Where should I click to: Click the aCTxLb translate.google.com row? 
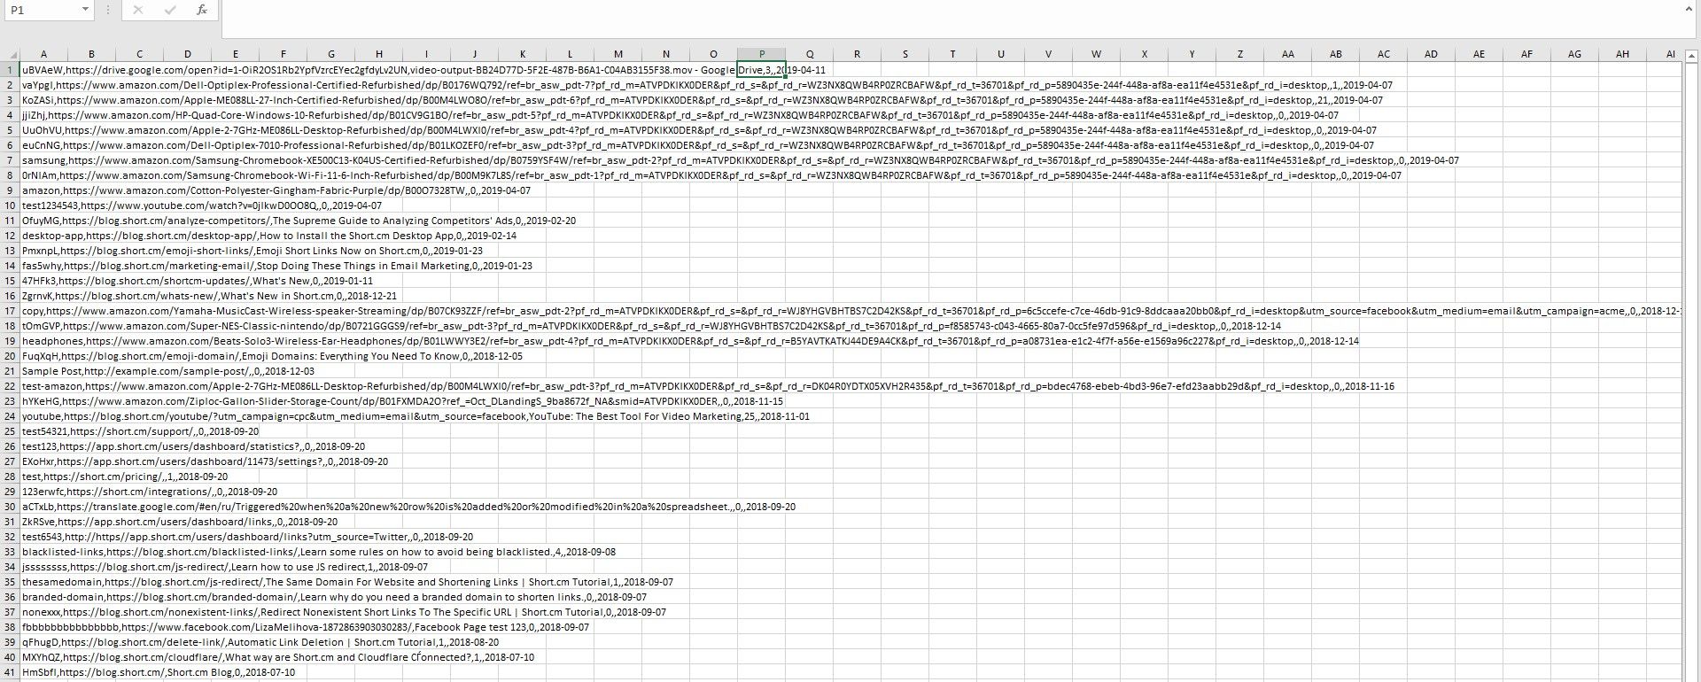(x=408, y=507)
